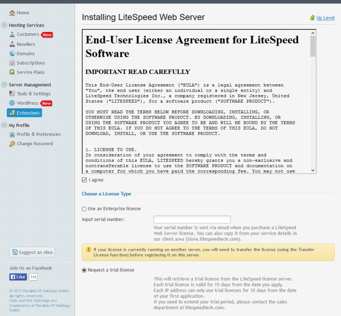Click the EULA scroll up arrow
The image size is (341, 316).
tap(313, 33)
